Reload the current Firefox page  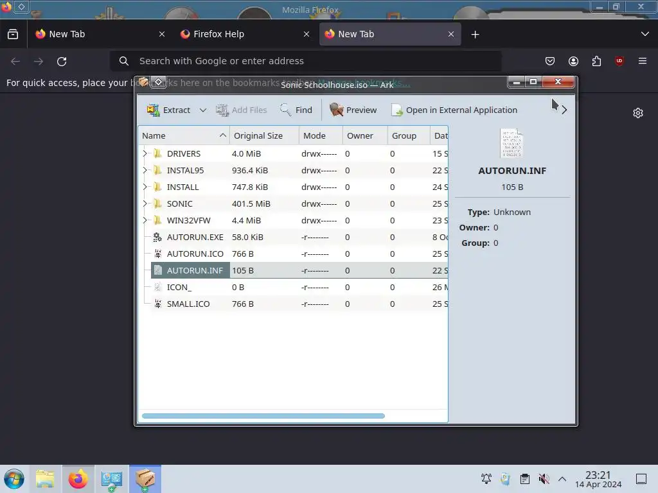pyautogui.click(x=62, y=61)
